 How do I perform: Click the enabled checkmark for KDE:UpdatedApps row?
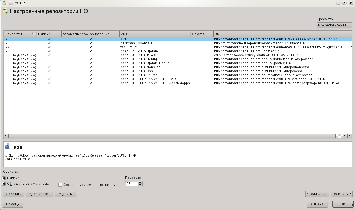point(49,83)
